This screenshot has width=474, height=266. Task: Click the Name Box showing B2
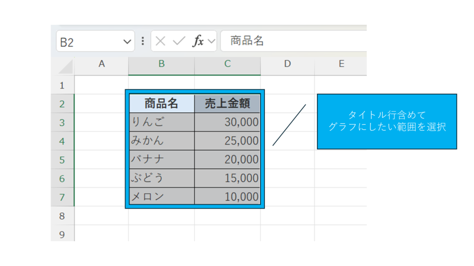point(88,42)
